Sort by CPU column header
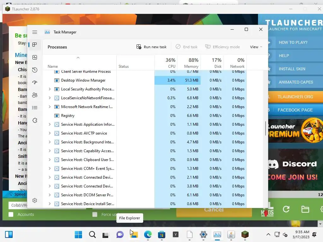 point(166,63)
